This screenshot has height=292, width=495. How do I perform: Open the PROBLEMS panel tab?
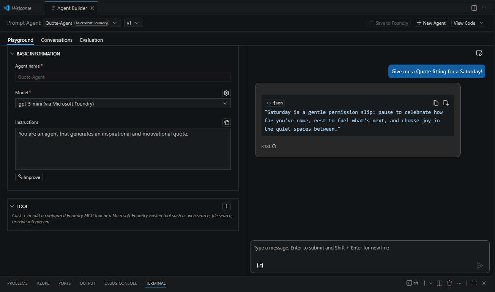17,283
